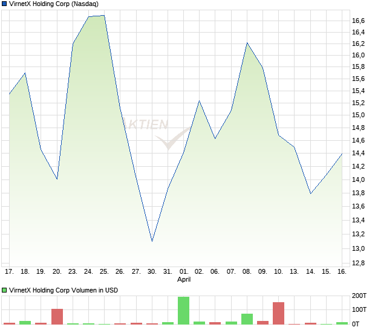Image resolution: width=375 pixels, height=330 pixels.
Task: Click the green volume bar for 08.
Action: pyautogui.click(x=247, y=319)
